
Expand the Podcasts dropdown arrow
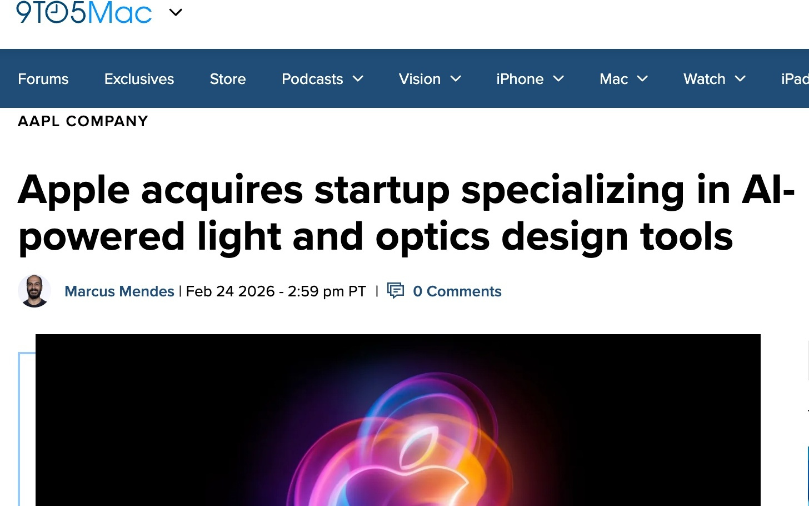(x=358, y=79)
